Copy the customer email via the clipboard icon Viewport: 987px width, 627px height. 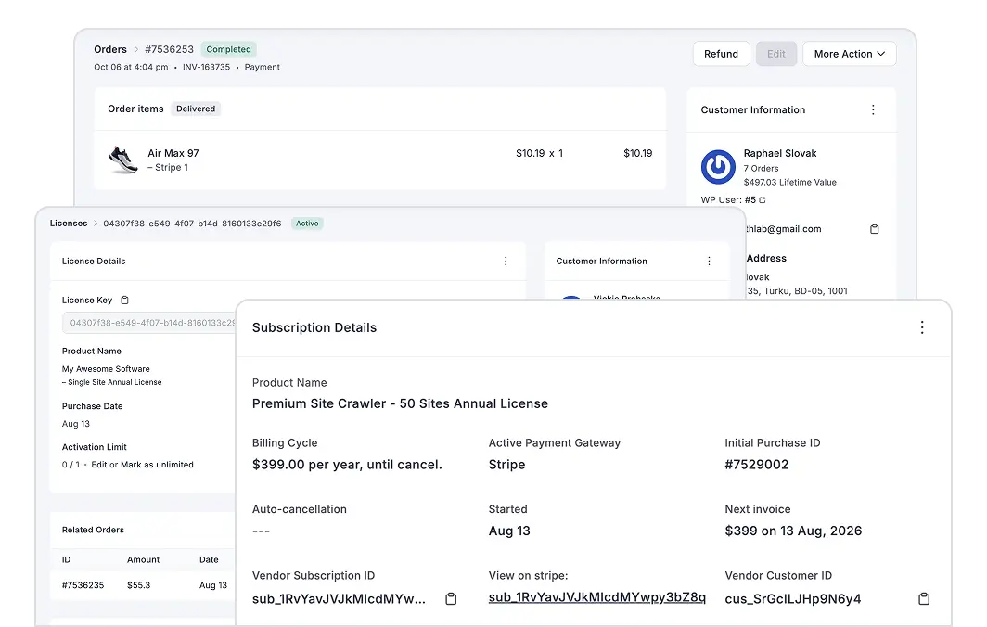(874, 229)
